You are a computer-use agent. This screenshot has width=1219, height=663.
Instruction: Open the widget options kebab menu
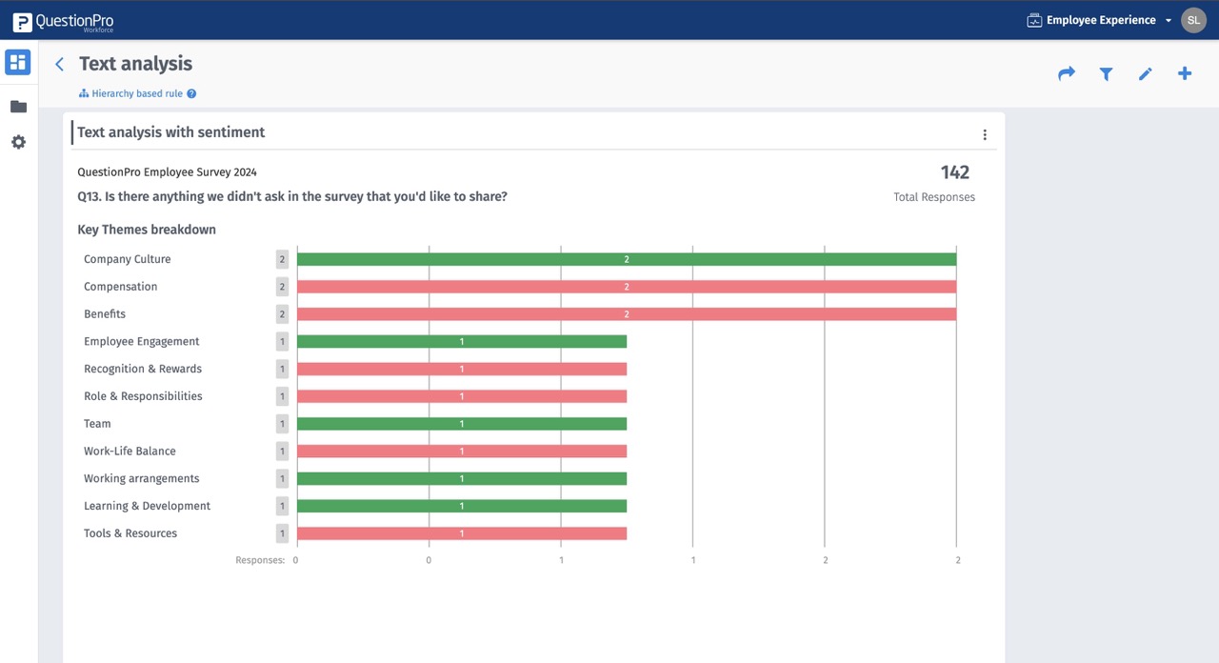[x=985, y=134]
